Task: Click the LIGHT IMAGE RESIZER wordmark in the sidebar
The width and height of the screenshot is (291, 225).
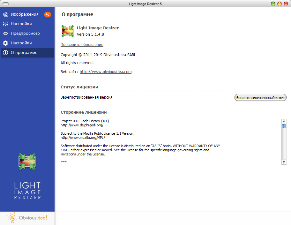Action: [x=27, y=191]
